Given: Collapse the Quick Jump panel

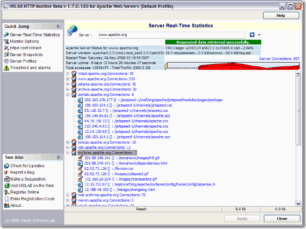Looking at the screenshot, I should [x=58, y=26].
